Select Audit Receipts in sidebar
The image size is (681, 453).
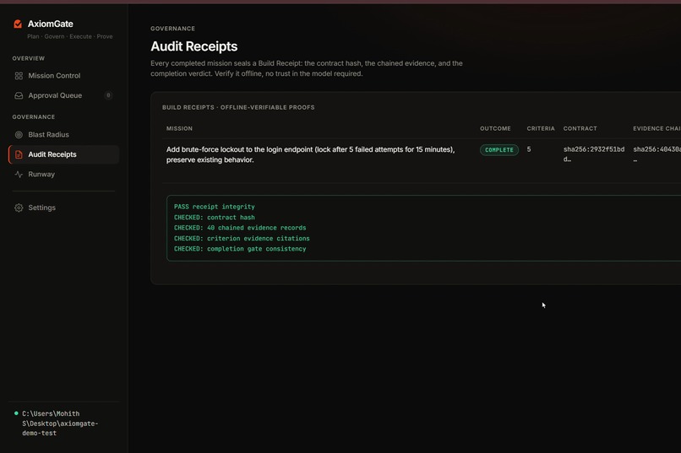(63, 154)
